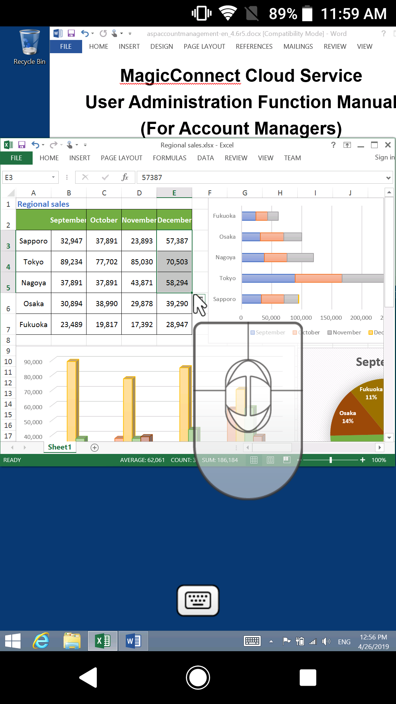Screen dimensions: 396x704
Task: Open Excel DATA ribbon tab
Action: click(x=205, y=158)
